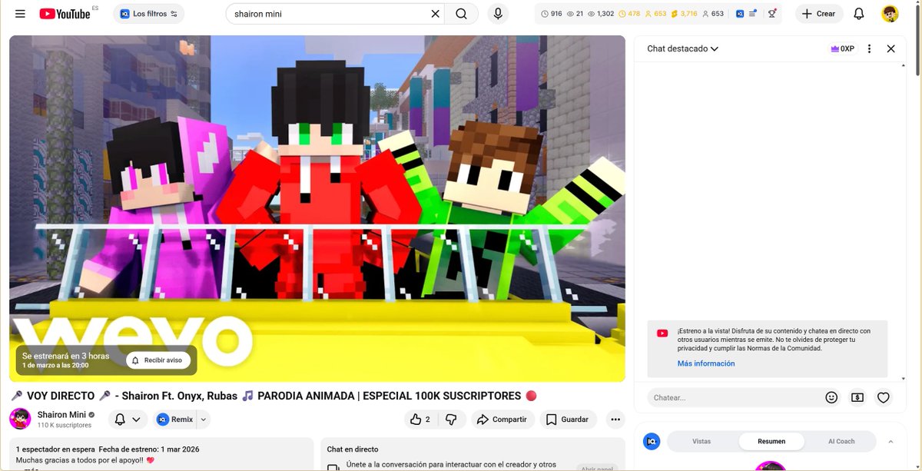
Task: Open the vidIQ list icon with dot
Action: (754, 14)
